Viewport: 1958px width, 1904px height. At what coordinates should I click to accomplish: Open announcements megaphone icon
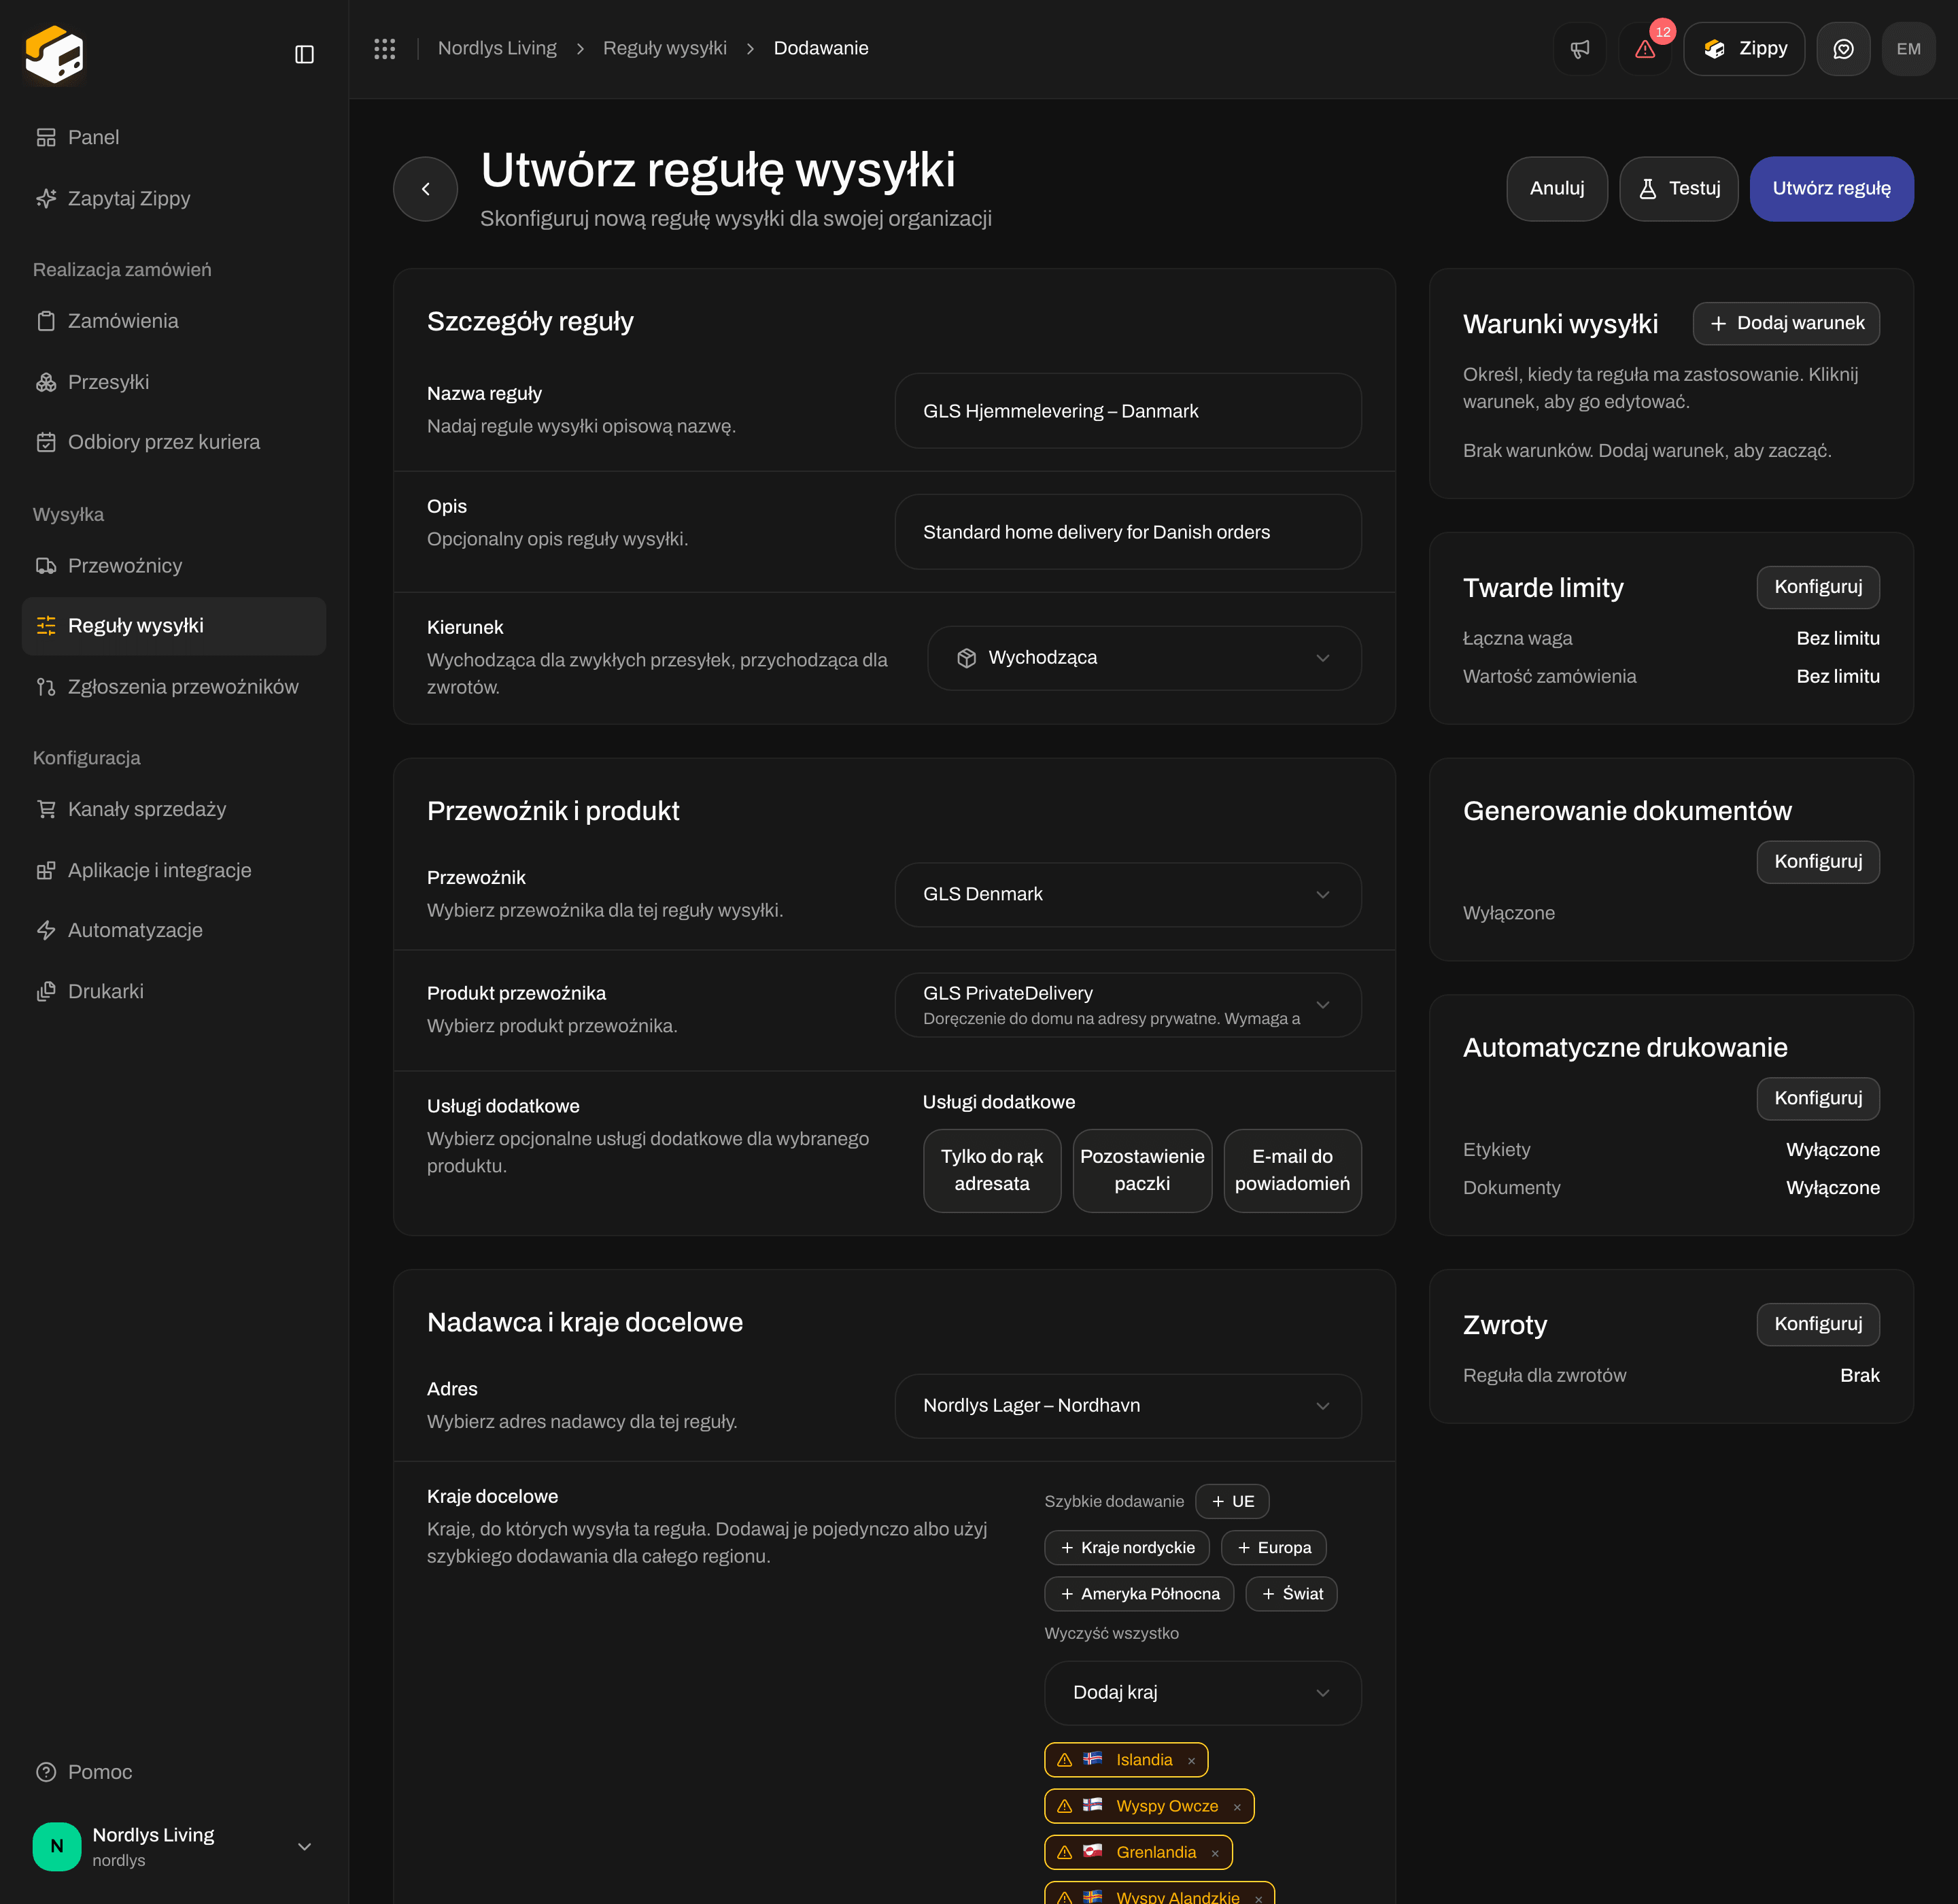1580,49
